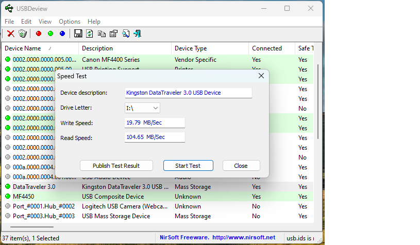Screen dimensions: 420x245
Task: Click status icon of DataTraveler 3.0 row
Action: click(8, 186)
